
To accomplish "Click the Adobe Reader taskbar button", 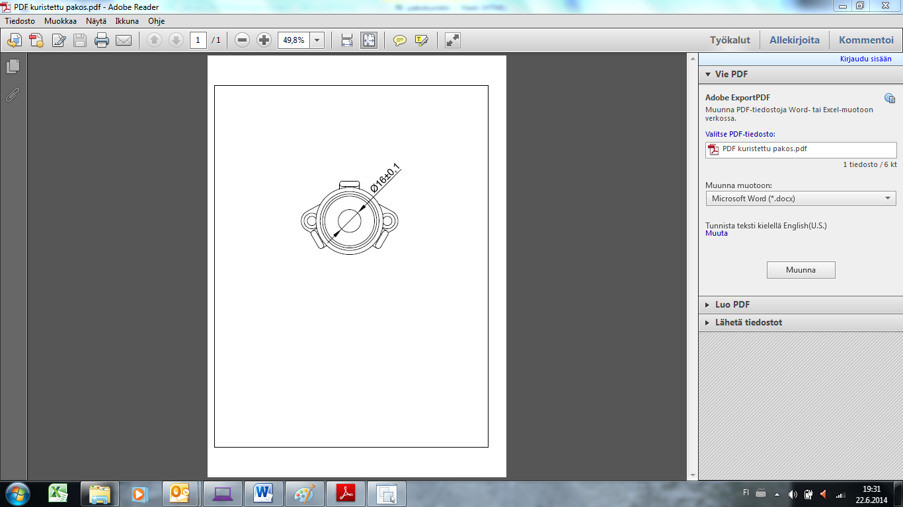I will [346, 494].
